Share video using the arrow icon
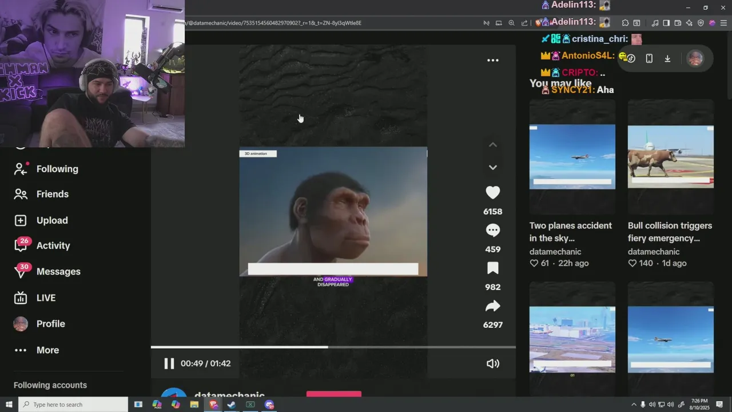This screenshot has height=412, width=732. click(x=492, y=306)
